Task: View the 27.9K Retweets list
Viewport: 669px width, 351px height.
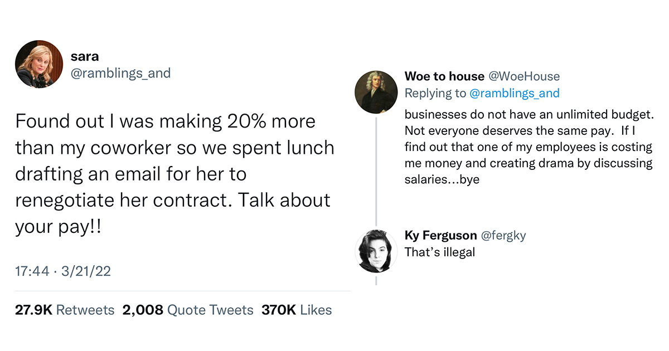Action: (x=65, y=310)
